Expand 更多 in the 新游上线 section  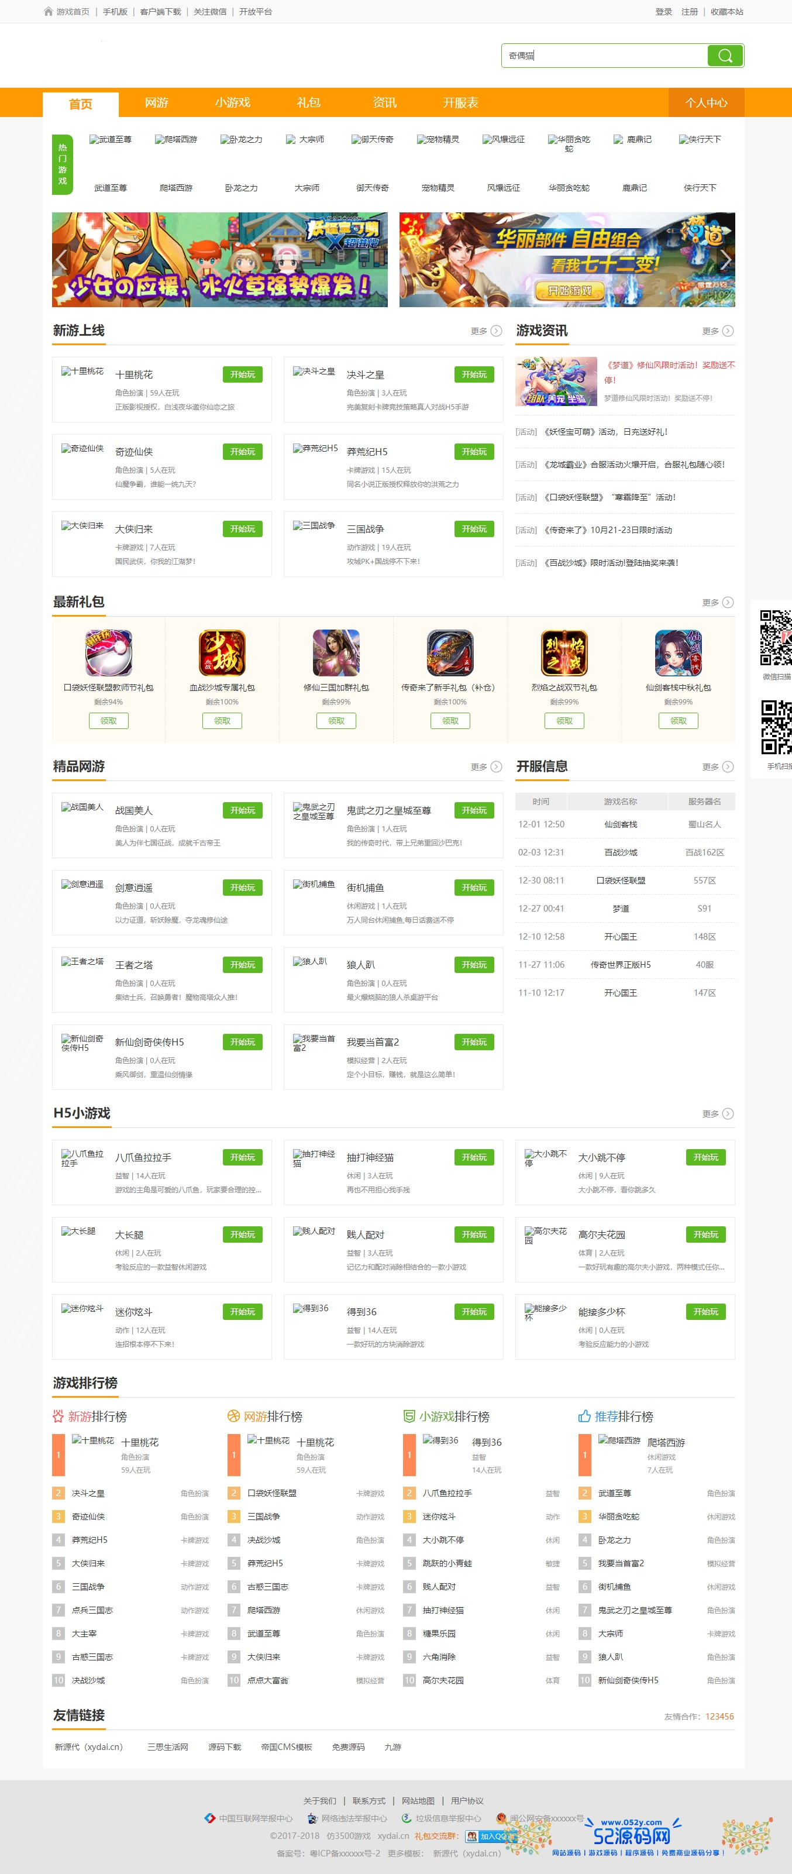[486, 331]
